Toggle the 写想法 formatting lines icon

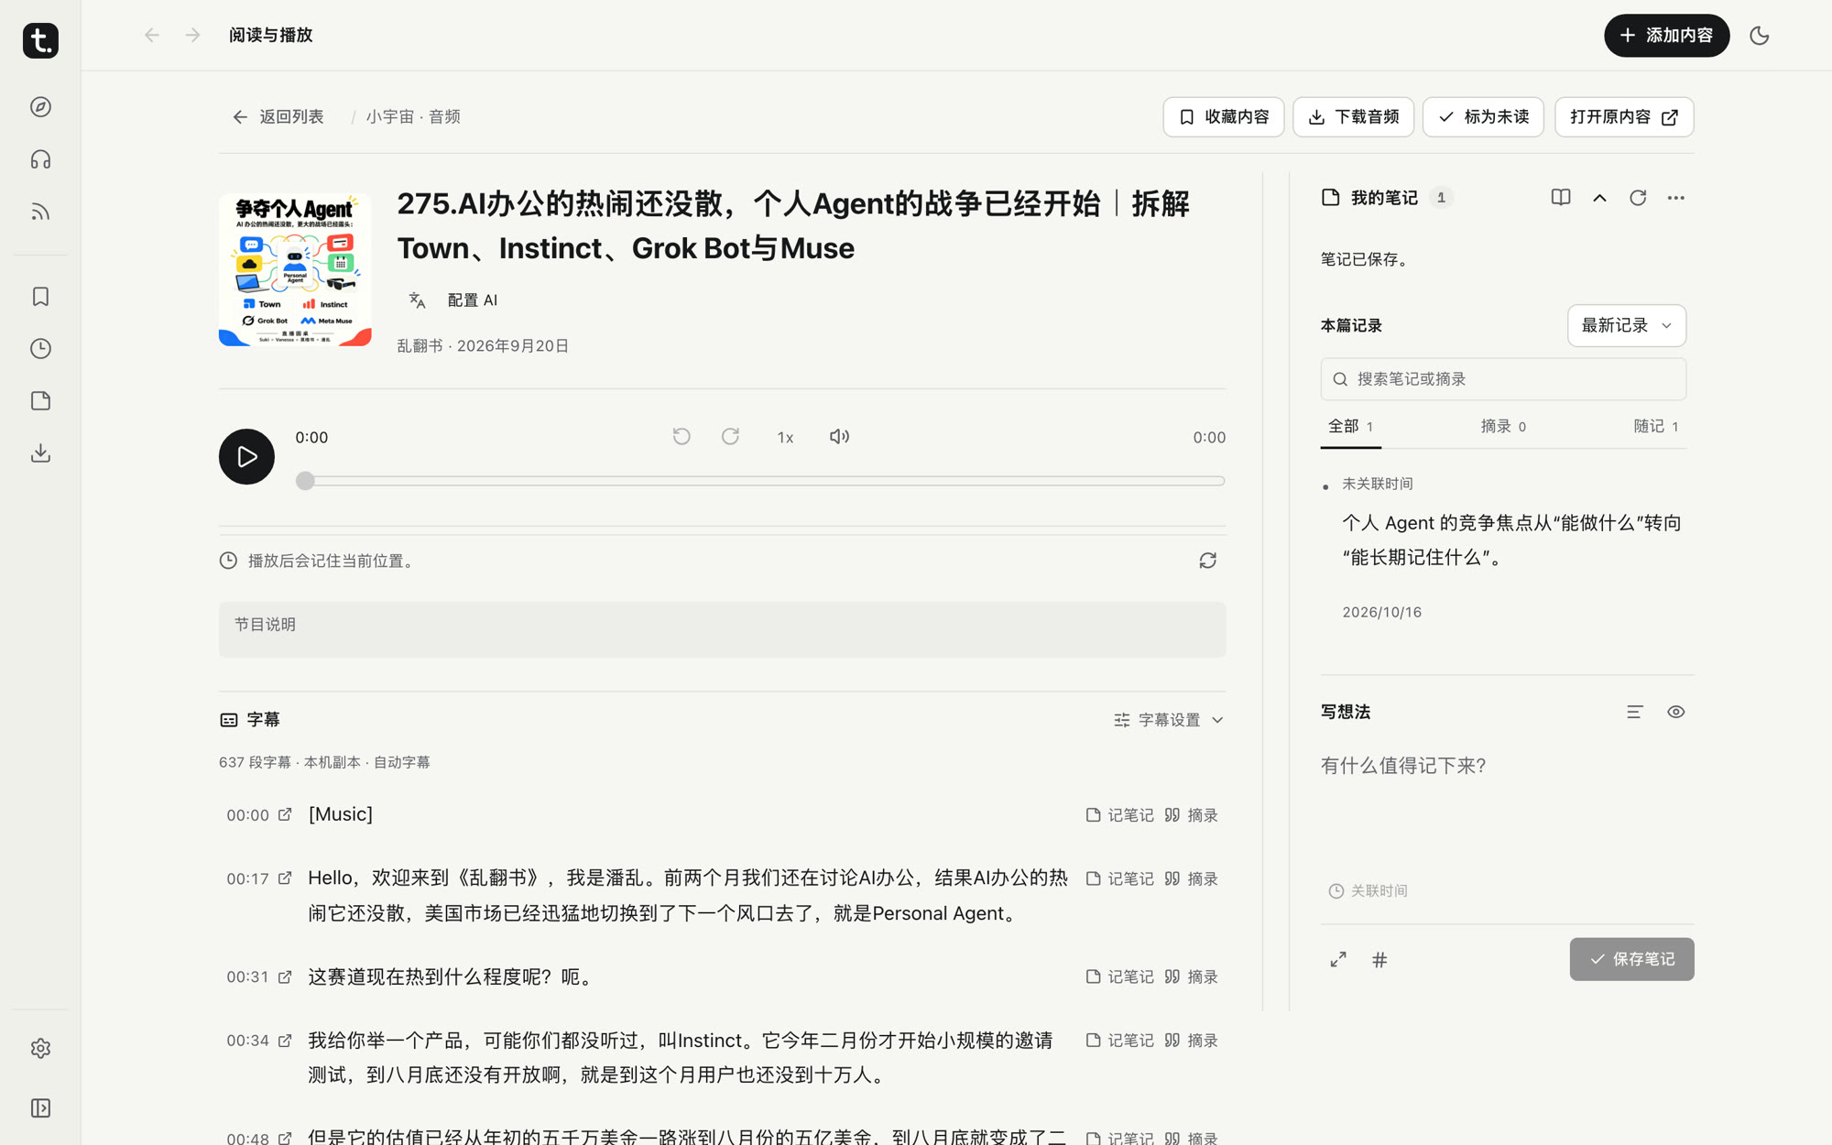coord(1634,712)
